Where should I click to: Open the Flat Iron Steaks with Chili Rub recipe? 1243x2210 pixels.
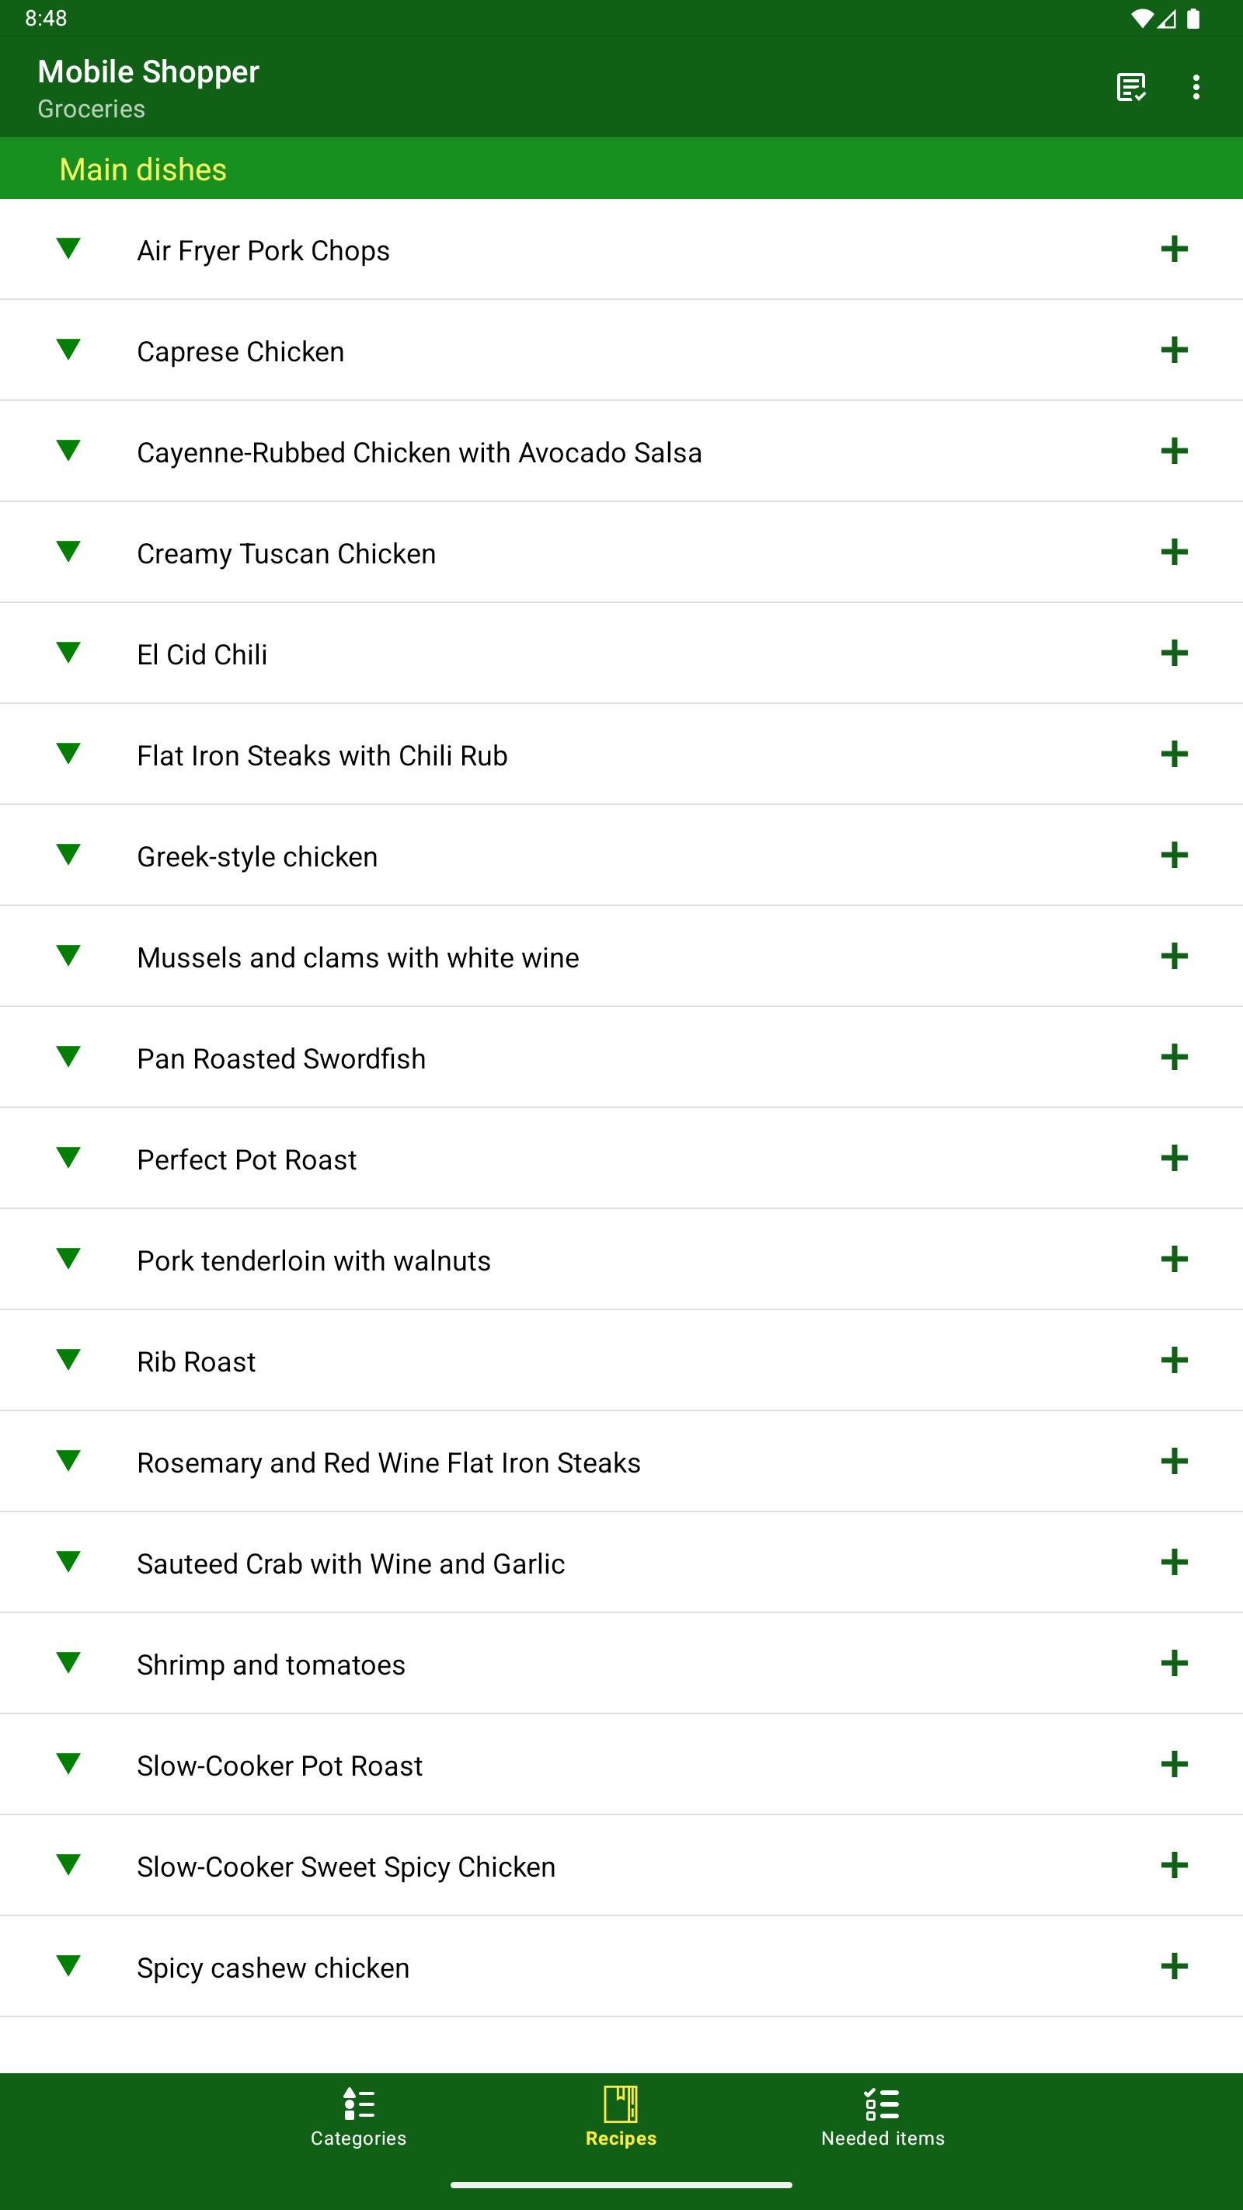click(322, 756)
